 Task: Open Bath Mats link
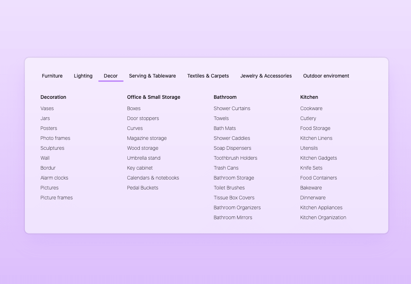(225, 128)
